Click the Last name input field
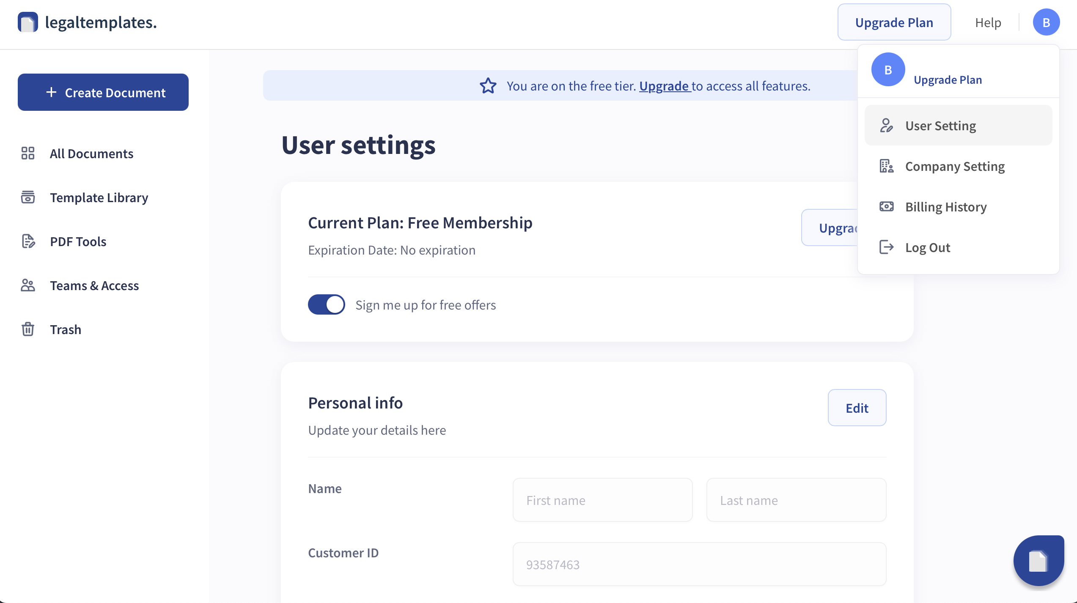 click(796, 500)
